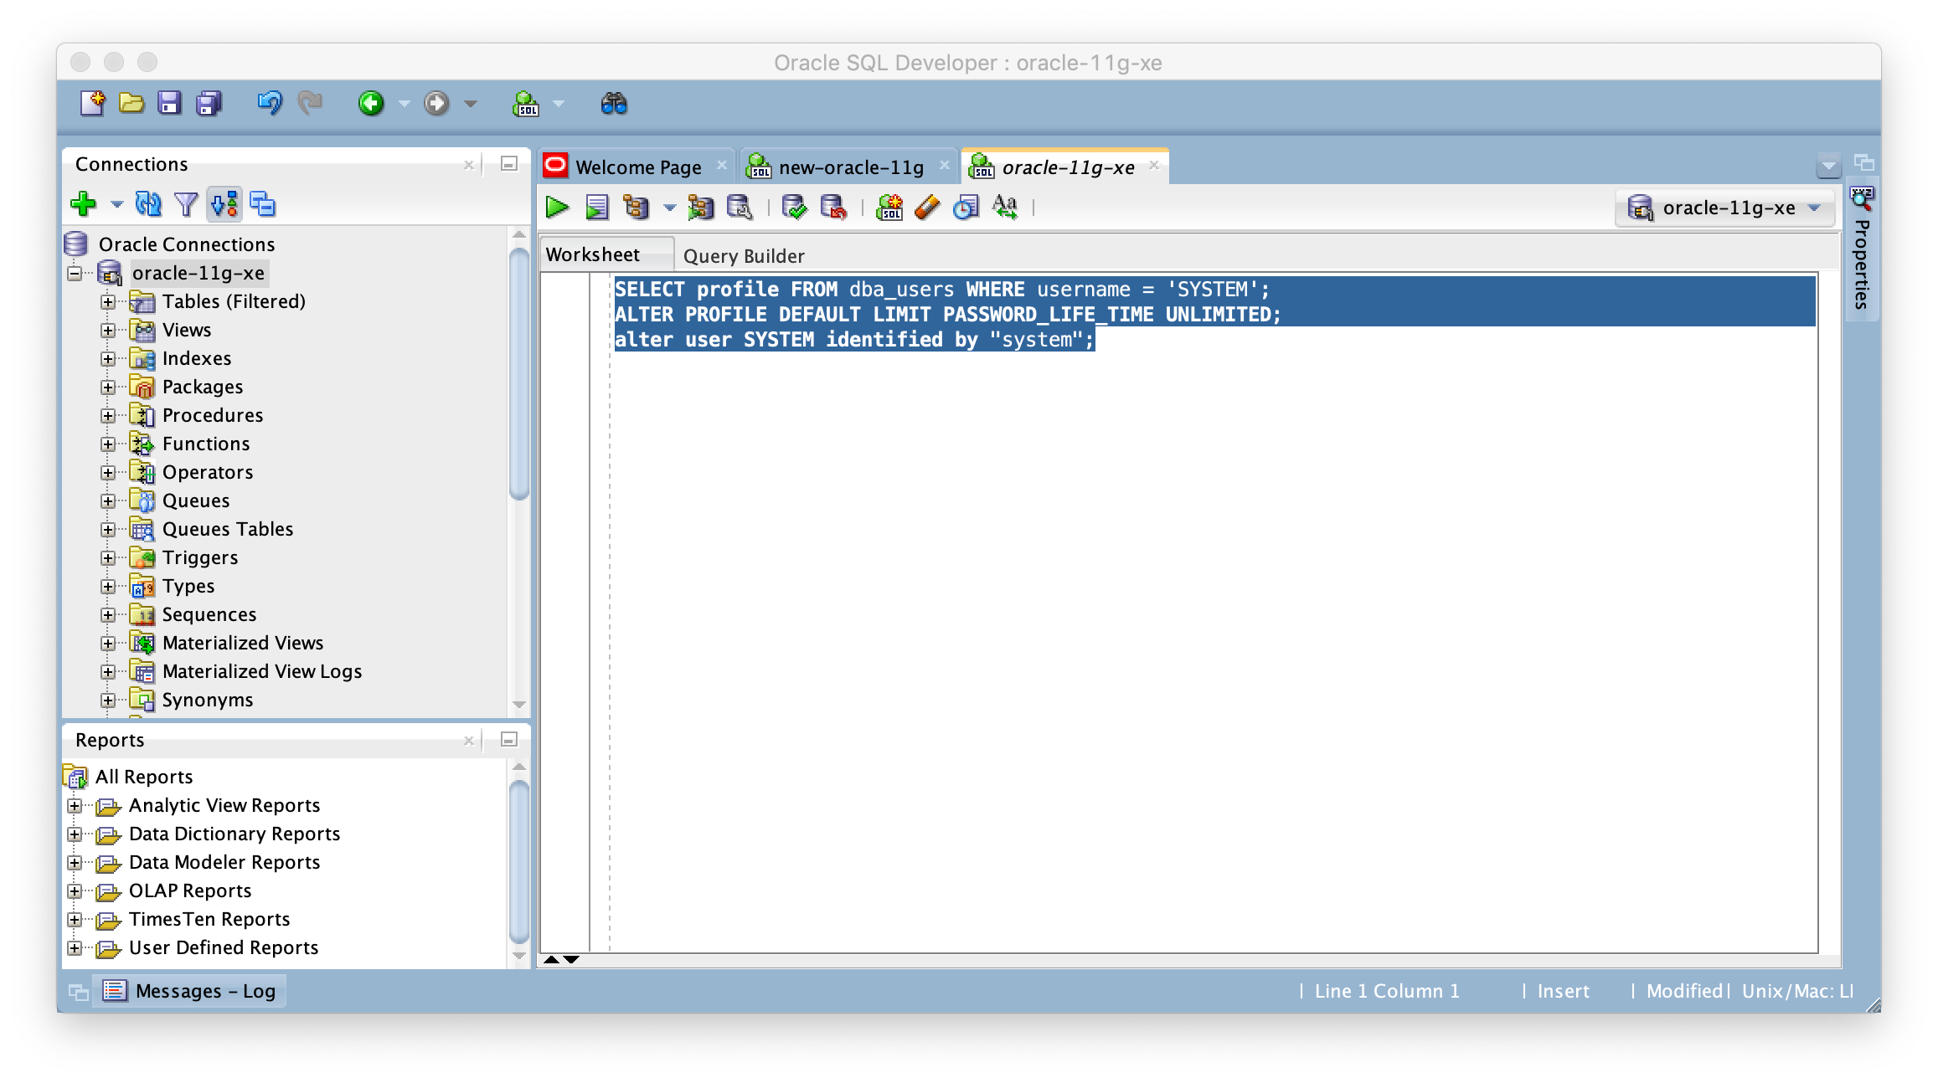This screenshot has height=1083, width=1938.
Task: Click the Line 1 Column 1 status indicator
Action: (1387, 991)
